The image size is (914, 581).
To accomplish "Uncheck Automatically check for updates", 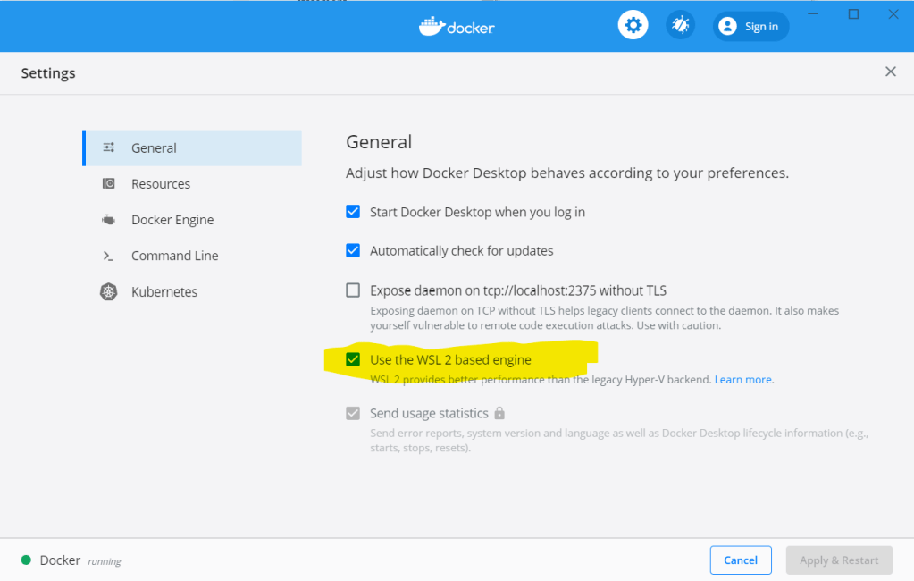I will point(353,250).
